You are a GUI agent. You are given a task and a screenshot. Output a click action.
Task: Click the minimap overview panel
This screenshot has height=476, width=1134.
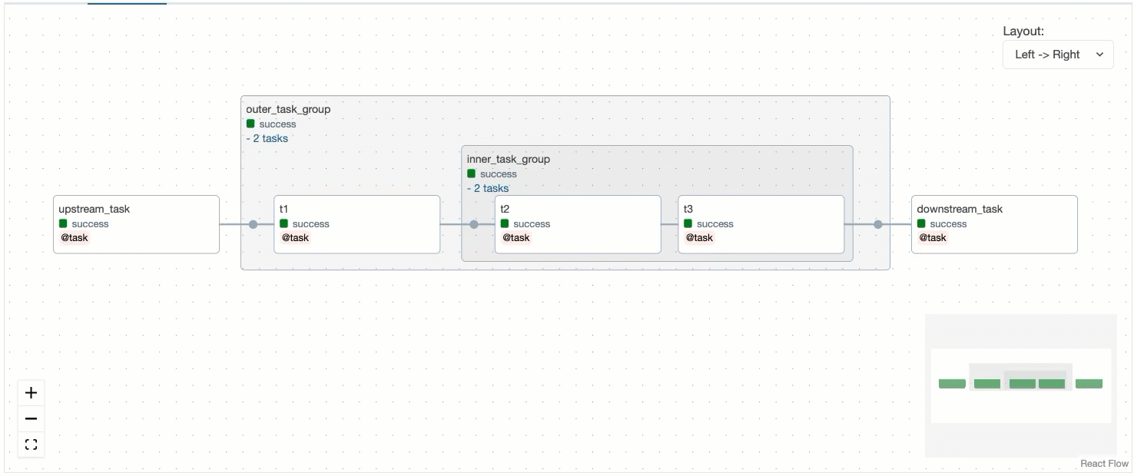tap(1020, 385)
